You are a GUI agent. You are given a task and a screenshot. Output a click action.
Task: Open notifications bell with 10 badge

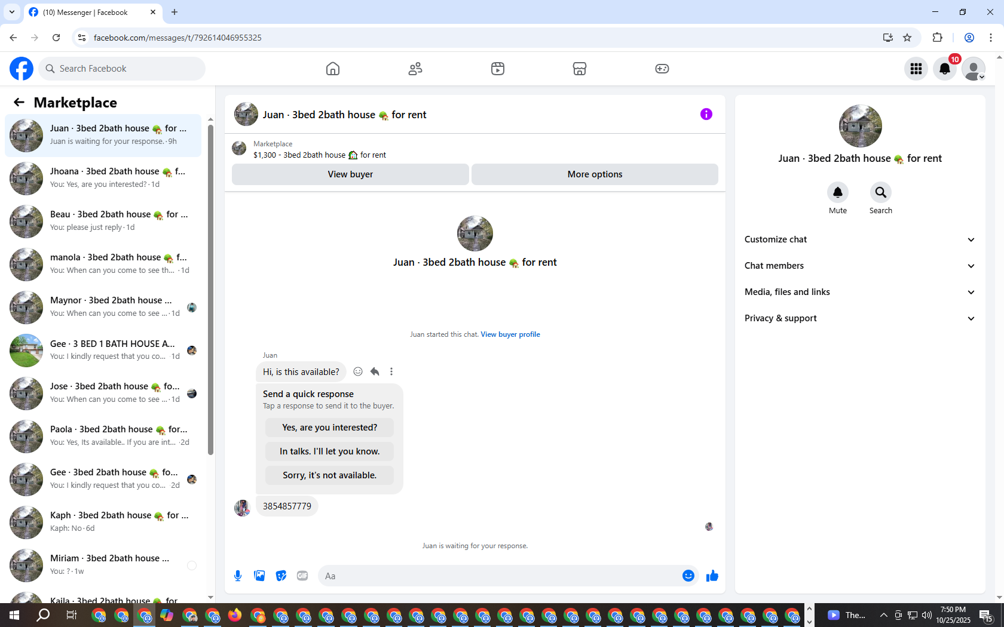[x=945, y=69]
